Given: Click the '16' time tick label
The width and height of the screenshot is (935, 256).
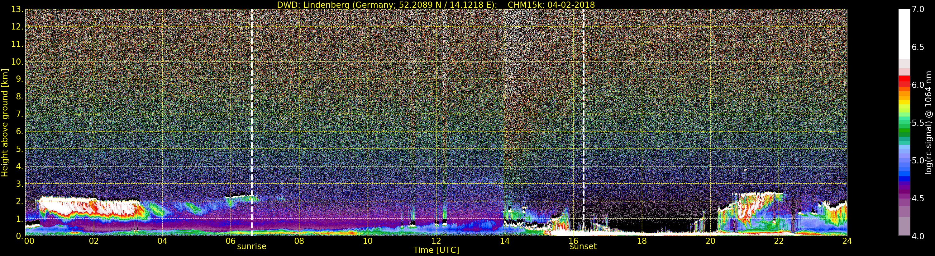Looking at the screenshot, I should [x=573, y=241].
